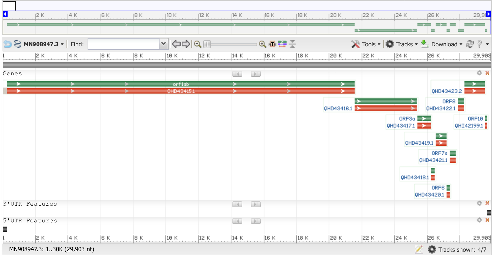Click the Download icon
This screenshot has width=492, height=255.
425,44
